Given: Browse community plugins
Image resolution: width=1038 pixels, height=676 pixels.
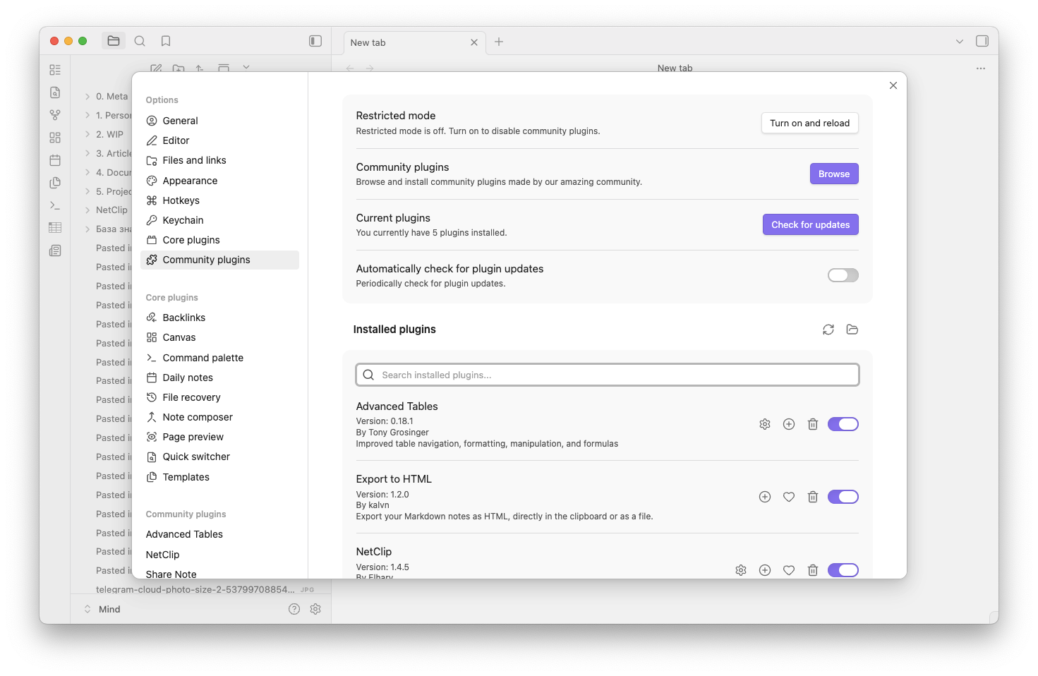Looking at the screenshot, I should click(x=834, y=174).
